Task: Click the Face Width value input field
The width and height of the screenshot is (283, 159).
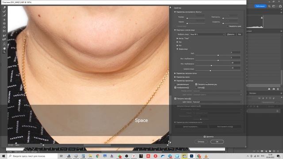Action: point(235,68)
